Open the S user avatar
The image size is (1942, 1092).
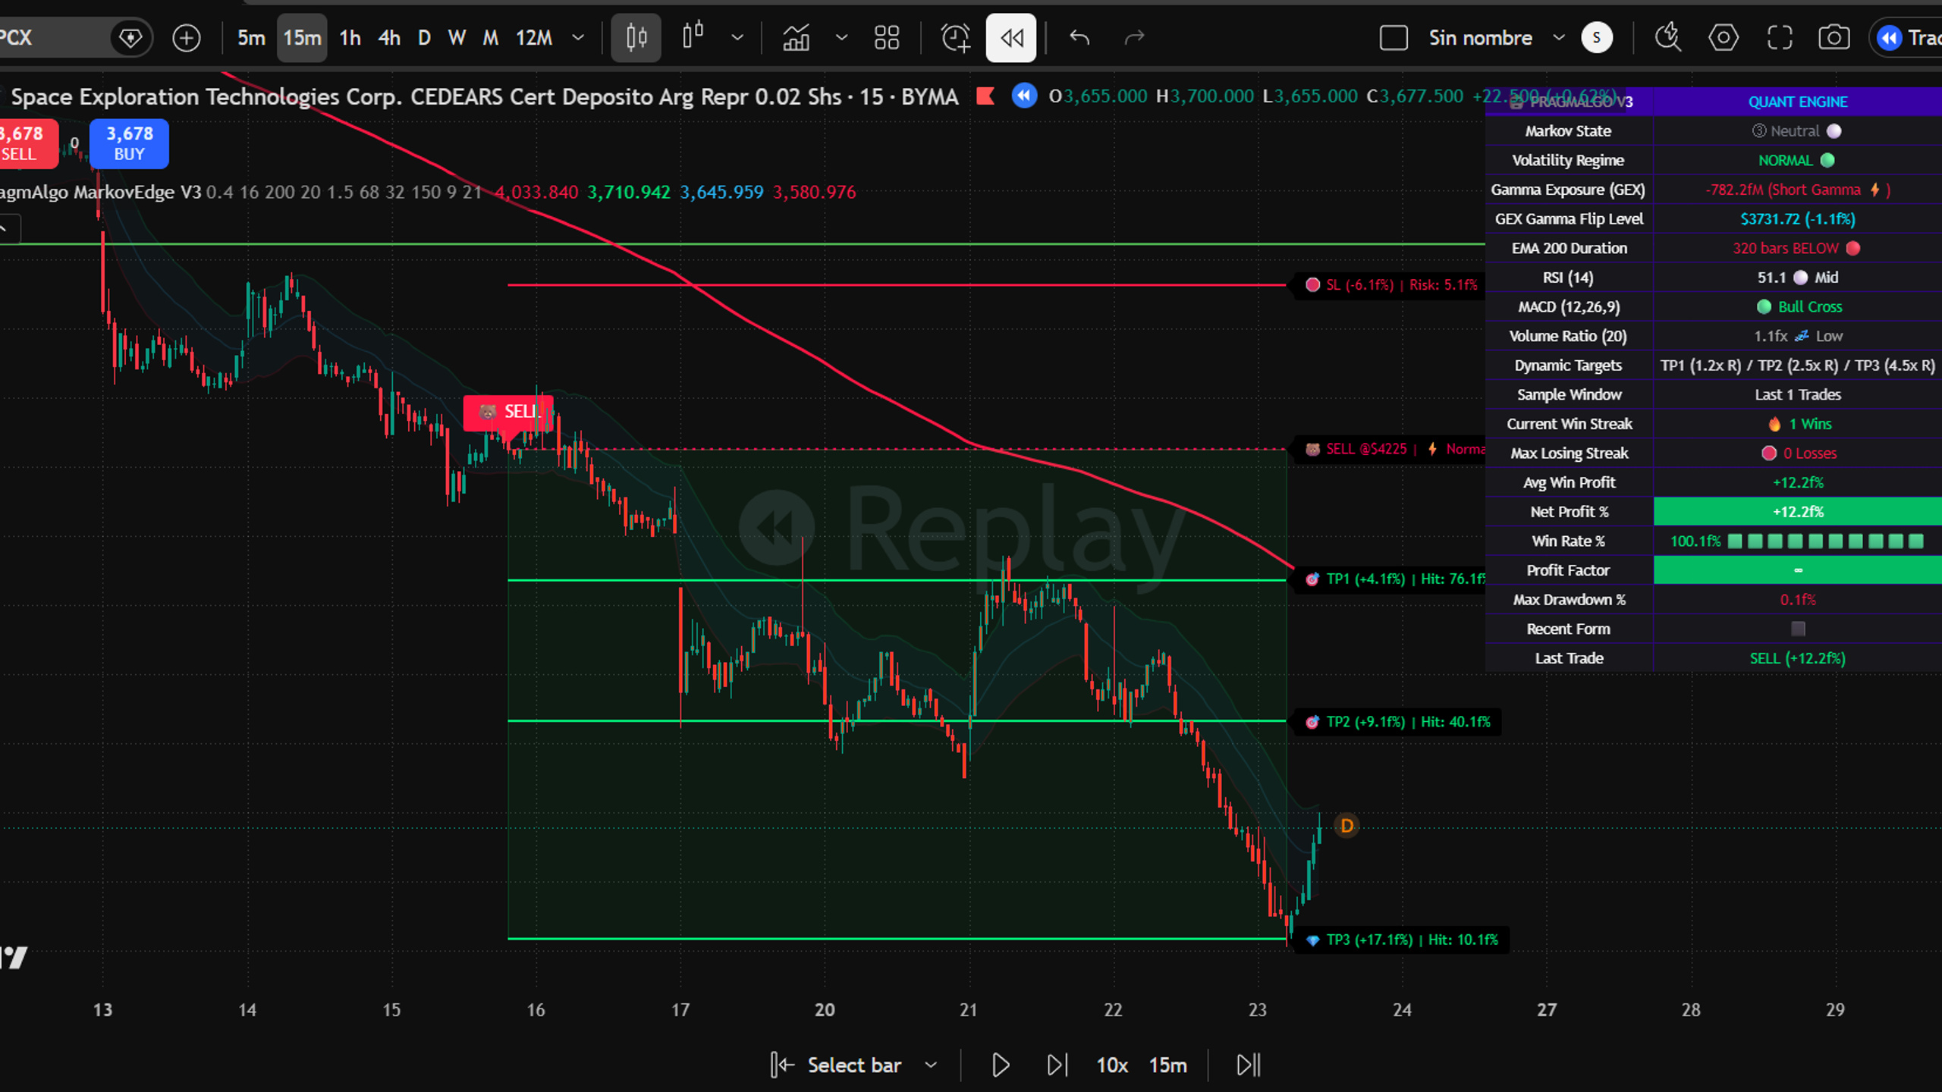coord(1597,38)
